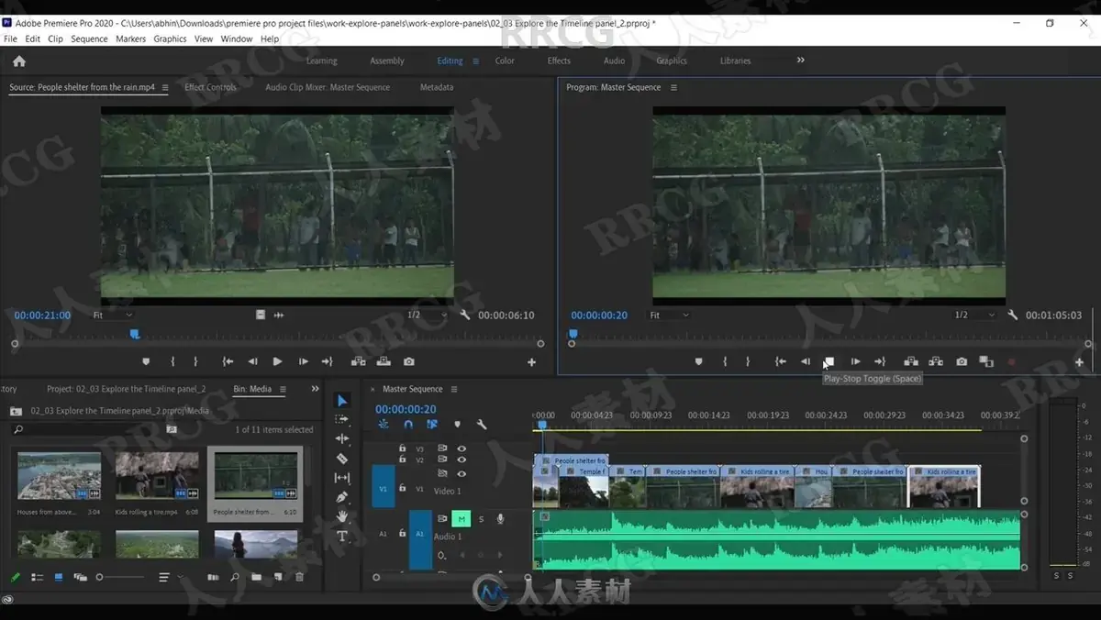Solo the Audio 1 track

(x=481, y=519)
